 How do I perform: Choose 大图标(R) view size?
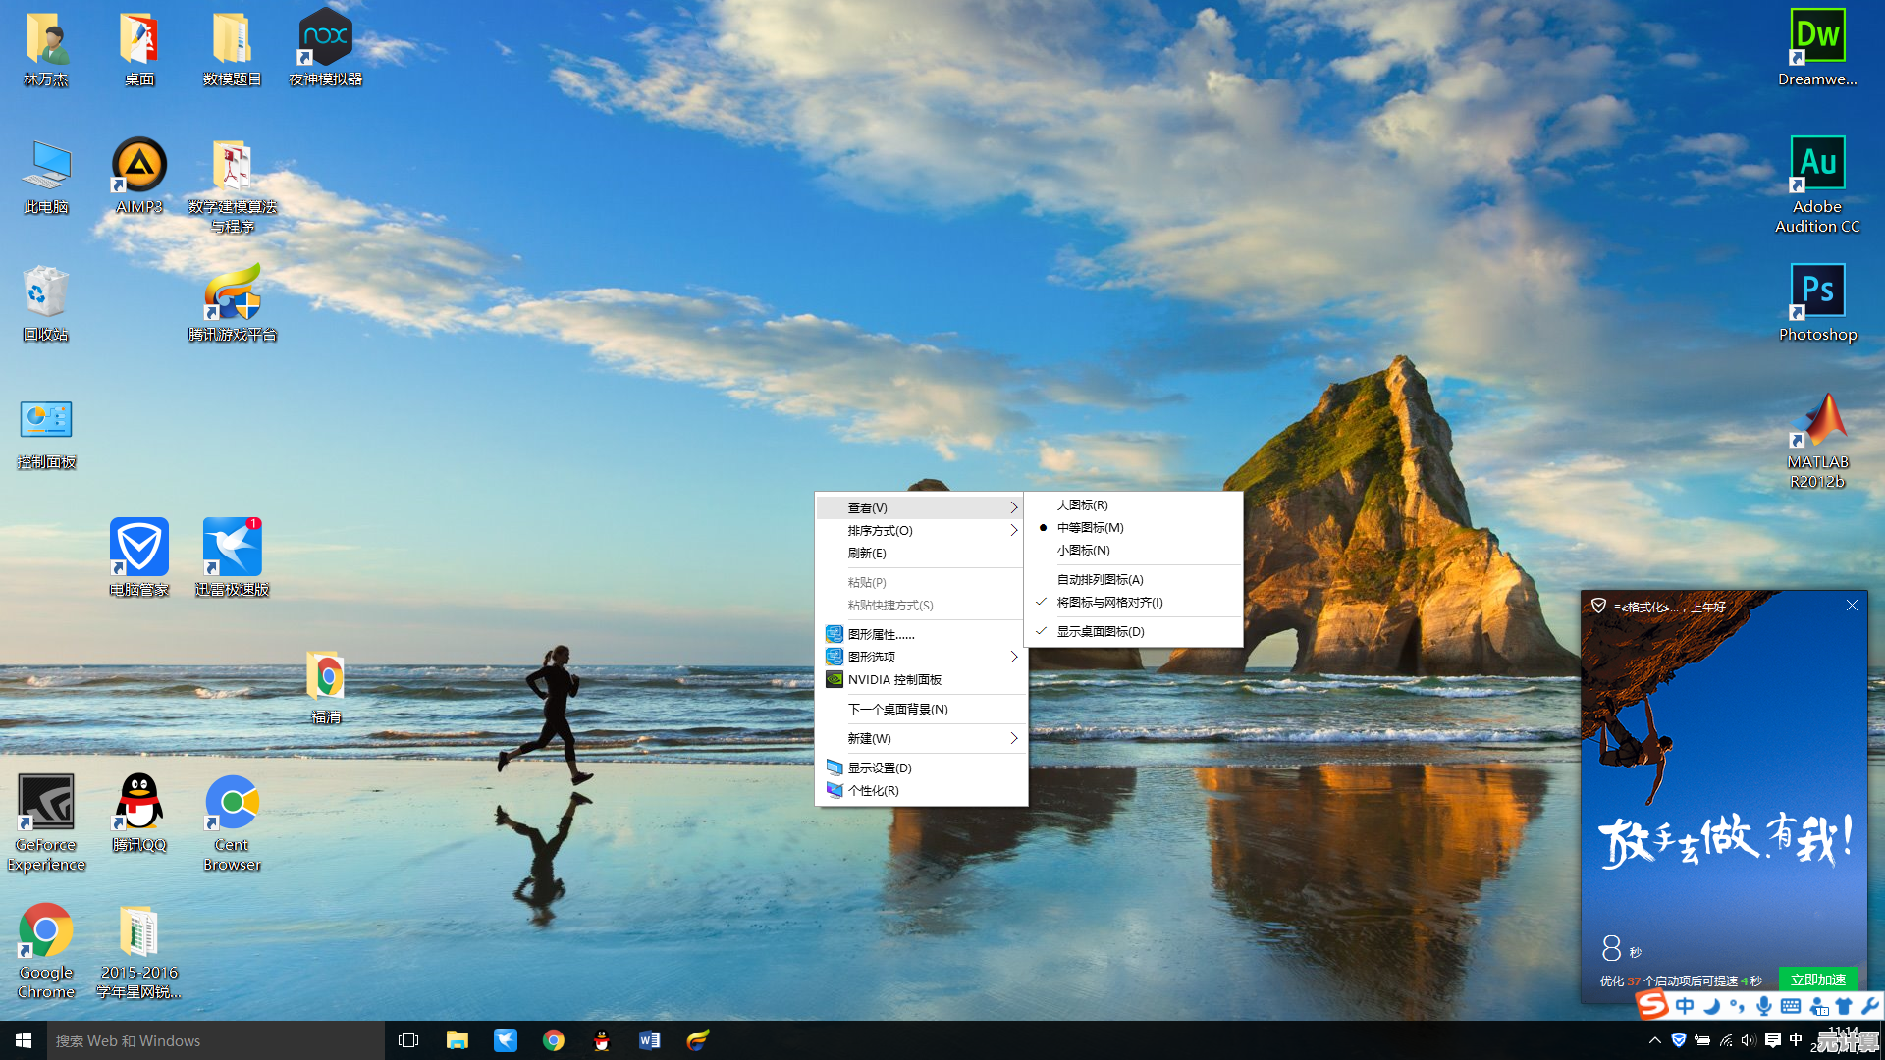[x=1082, y=504]
